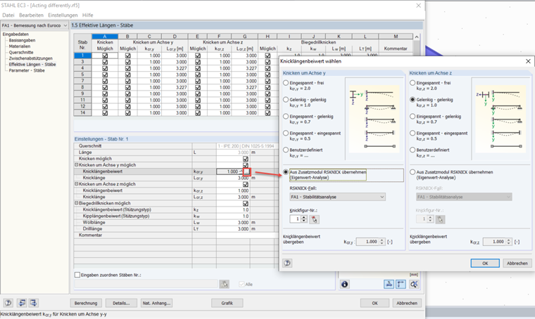Click the kcr,y value spinner arrows
The width and height of the screenshot is (535, 319).
[x=382, y=242]
